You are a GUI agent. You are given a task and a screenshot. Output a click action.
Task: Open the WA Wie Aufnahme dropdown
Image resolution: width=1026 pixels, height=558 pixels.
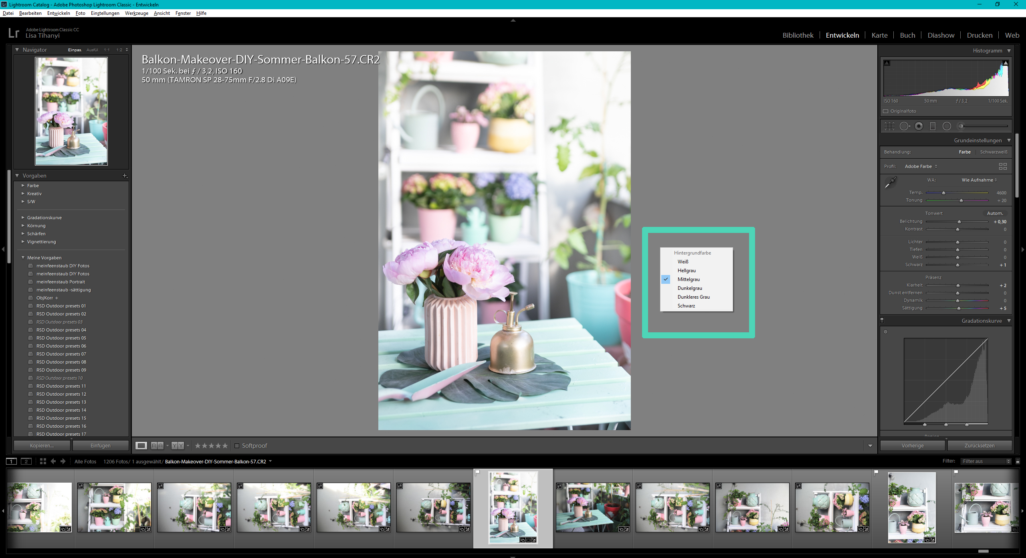point(979,180)
